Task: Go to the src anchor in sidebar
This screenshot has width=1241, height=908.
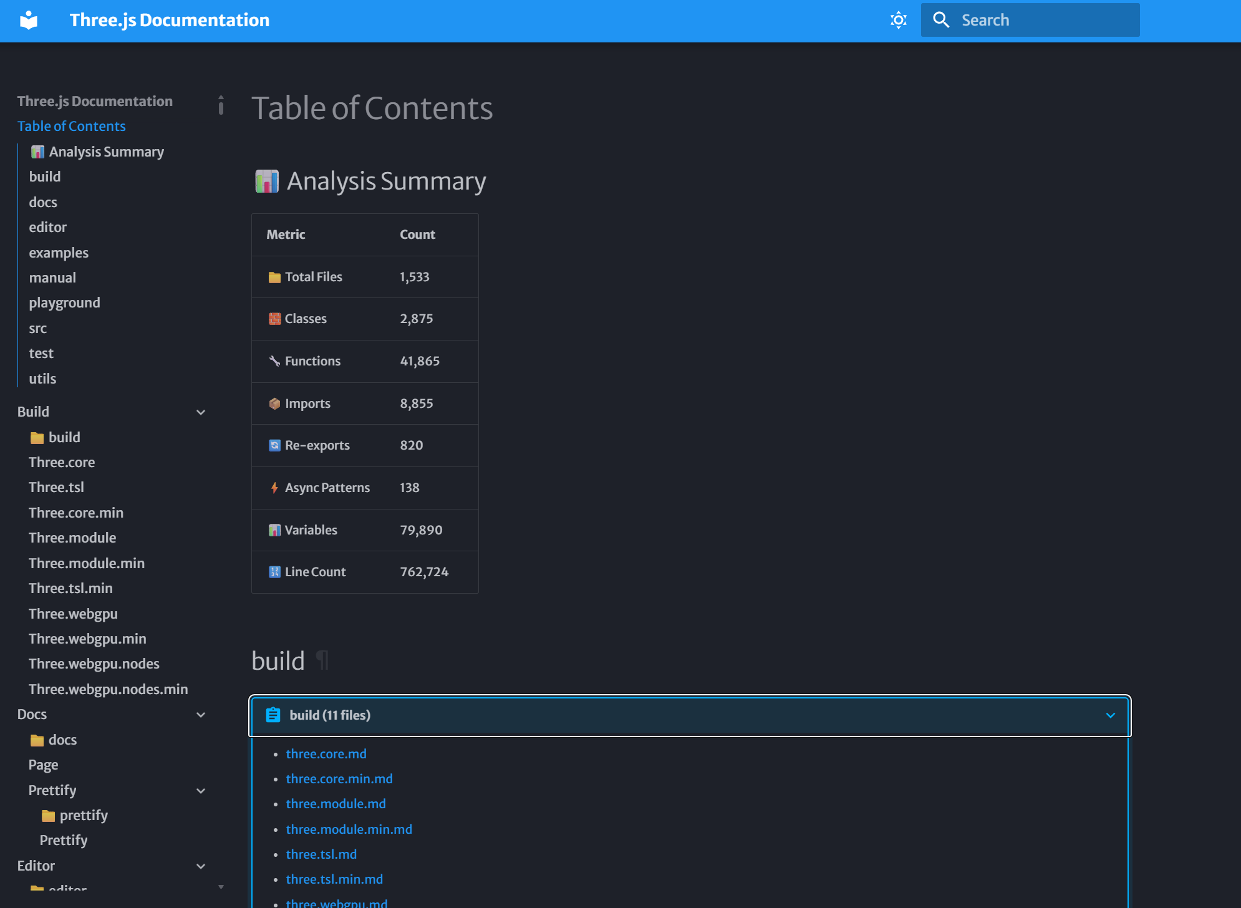Action: click(x=38, y=329)
